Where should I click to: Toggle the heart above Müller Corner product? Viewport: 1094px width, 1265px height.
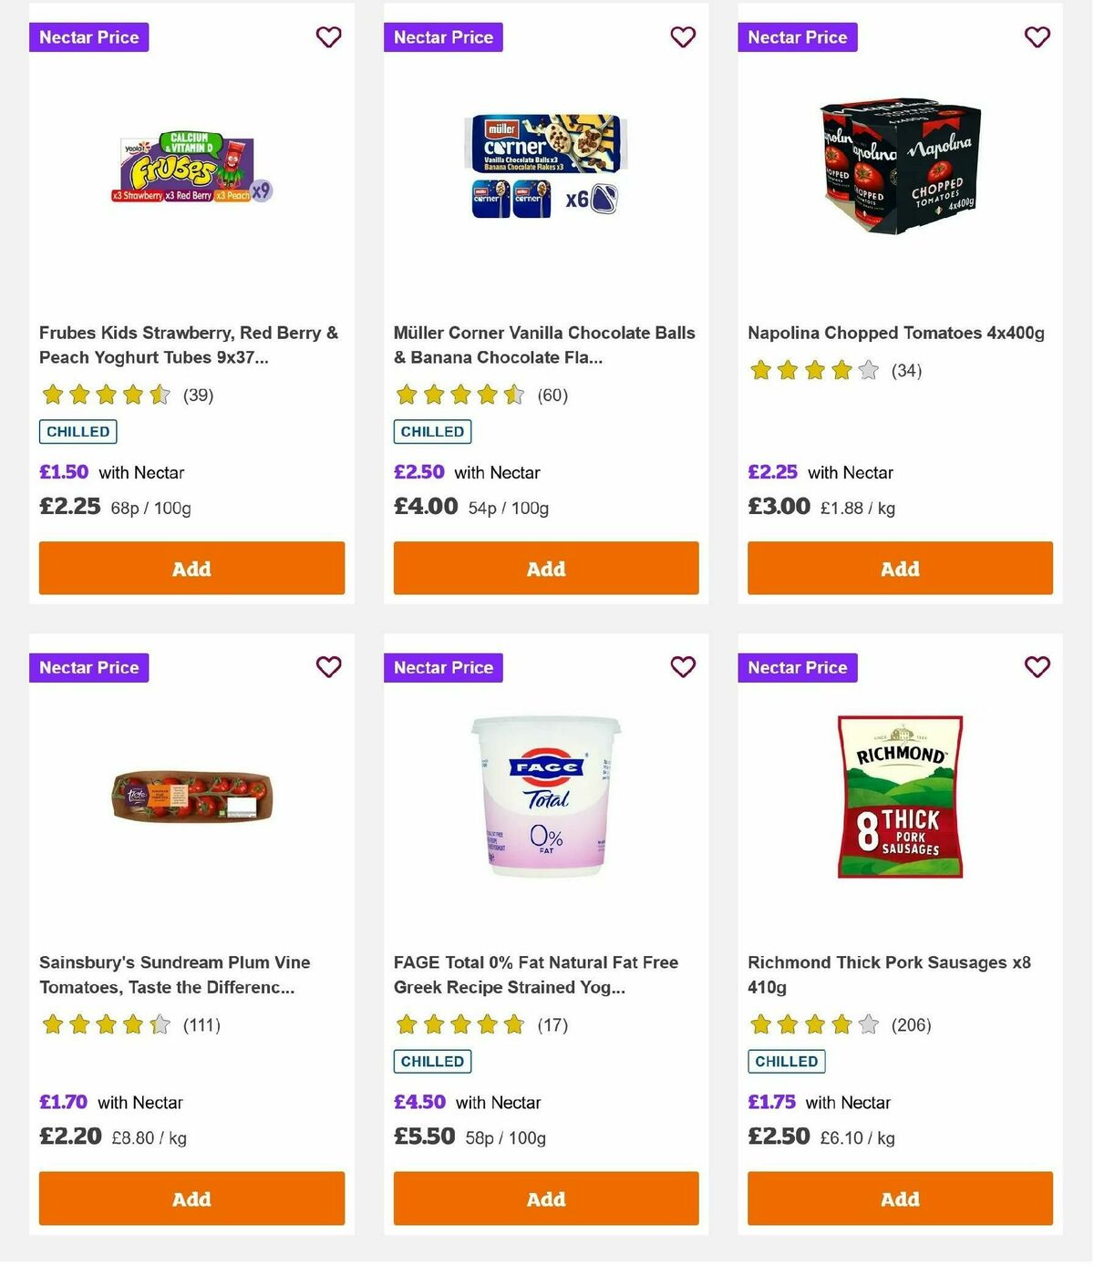[x=682, y=37]
